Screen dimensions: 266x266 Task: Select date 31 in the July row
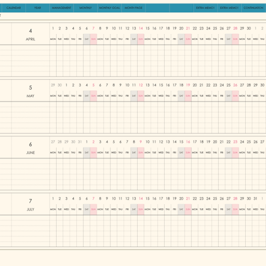pyautogui.click(x=256, y=198)
